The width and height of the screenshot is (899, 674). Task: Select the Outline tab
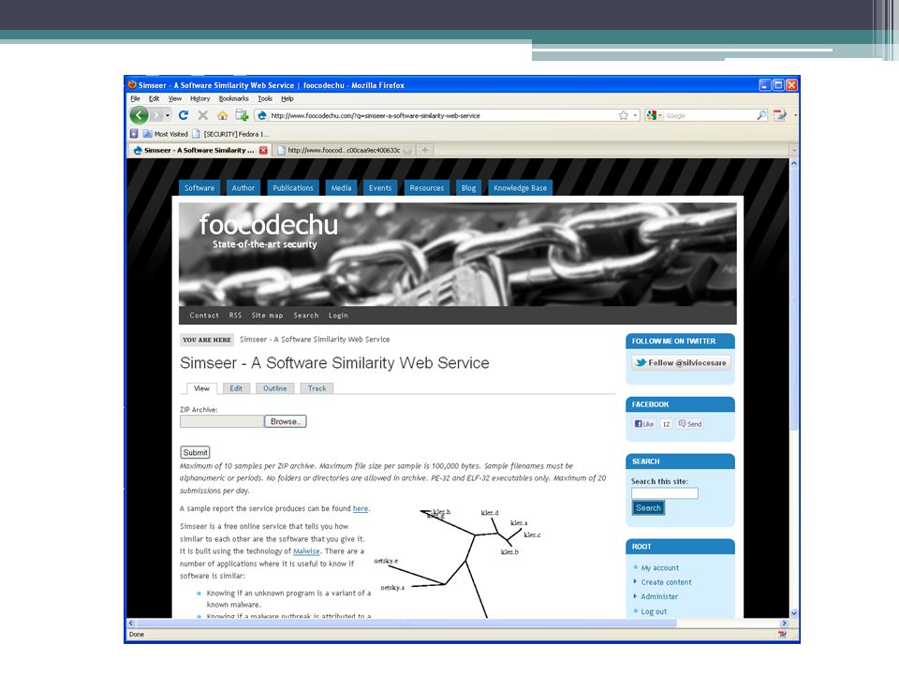(275, 388)
